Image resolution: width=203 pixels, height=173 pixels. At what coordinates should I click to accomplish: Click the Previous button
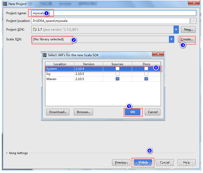(121, 162)
